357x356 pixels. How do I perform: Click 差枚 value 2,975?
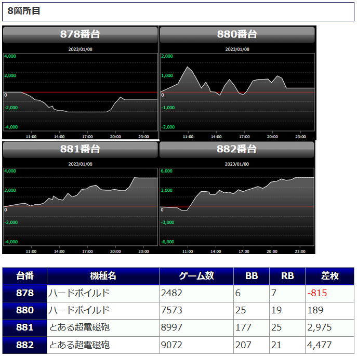tap(320, 327)
